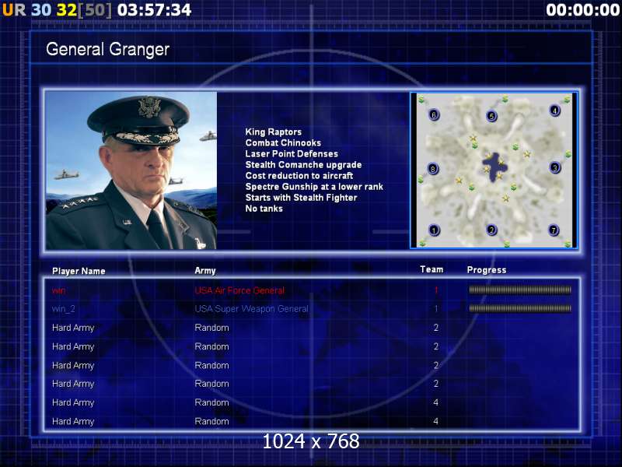Image resolution: width=622 pixels, height=467 pixels.
Task: Click the 'Progress' column header
Action: tap(487, 270)
